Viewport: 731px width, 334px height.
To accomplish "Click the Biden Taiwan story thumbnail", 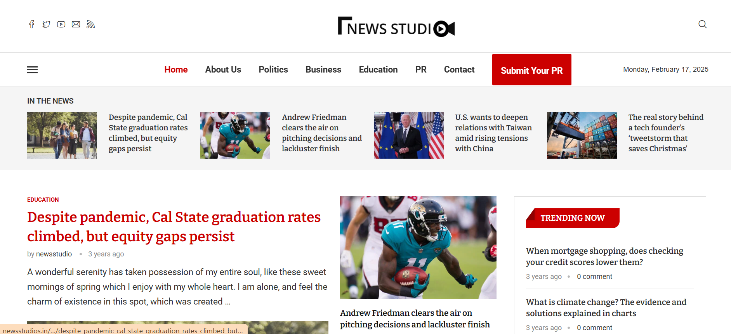I will click(x=408, y=135).
